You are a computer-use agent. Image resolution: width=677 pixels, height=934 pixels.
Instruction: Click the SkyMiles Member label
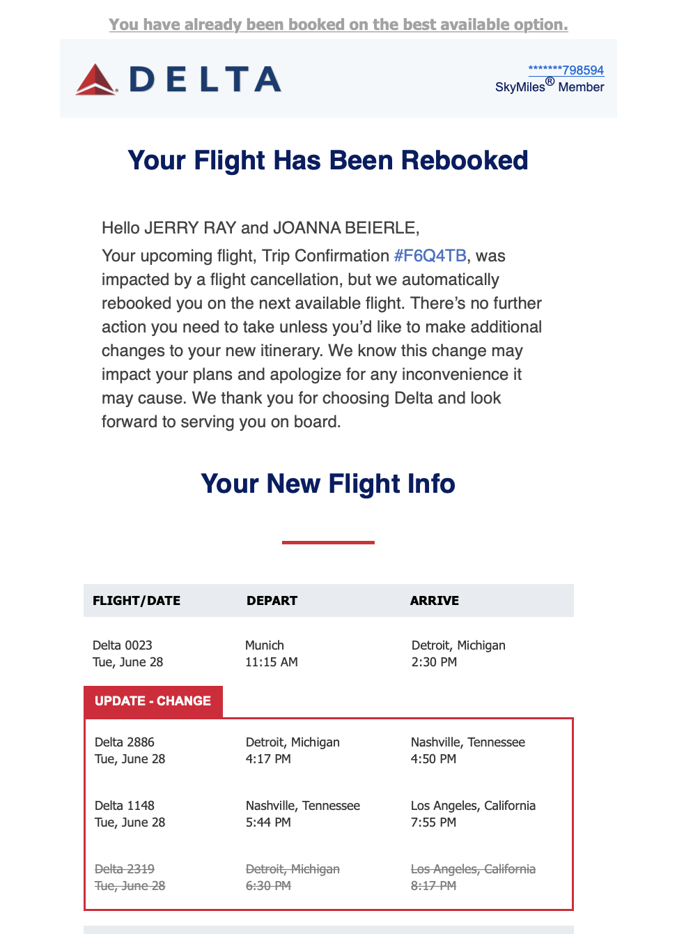549,87
